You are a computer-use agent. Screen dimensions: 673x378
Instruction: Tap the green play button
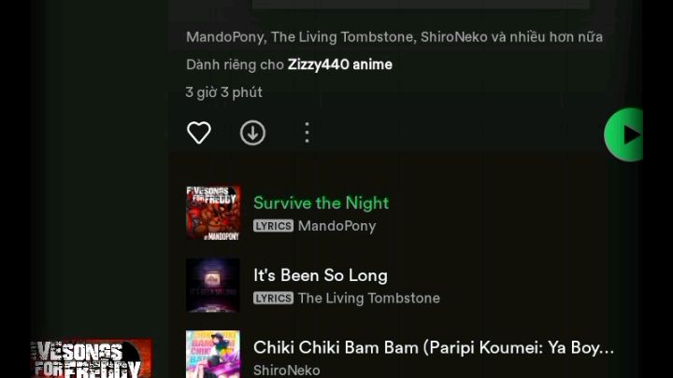[623, 134]
